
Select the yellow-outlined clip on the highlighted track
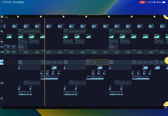98,62
